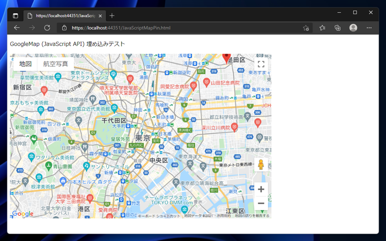Click the address bar URL

(121, 28)
